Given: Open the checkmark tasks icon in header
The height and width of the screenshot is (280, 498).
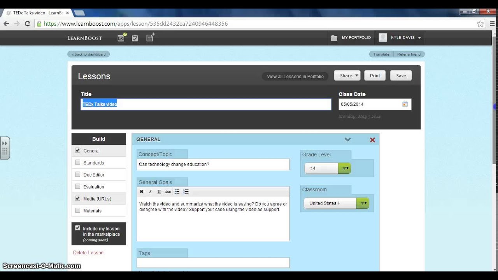Looking at the screenshot, I should (x=135, y=38).
